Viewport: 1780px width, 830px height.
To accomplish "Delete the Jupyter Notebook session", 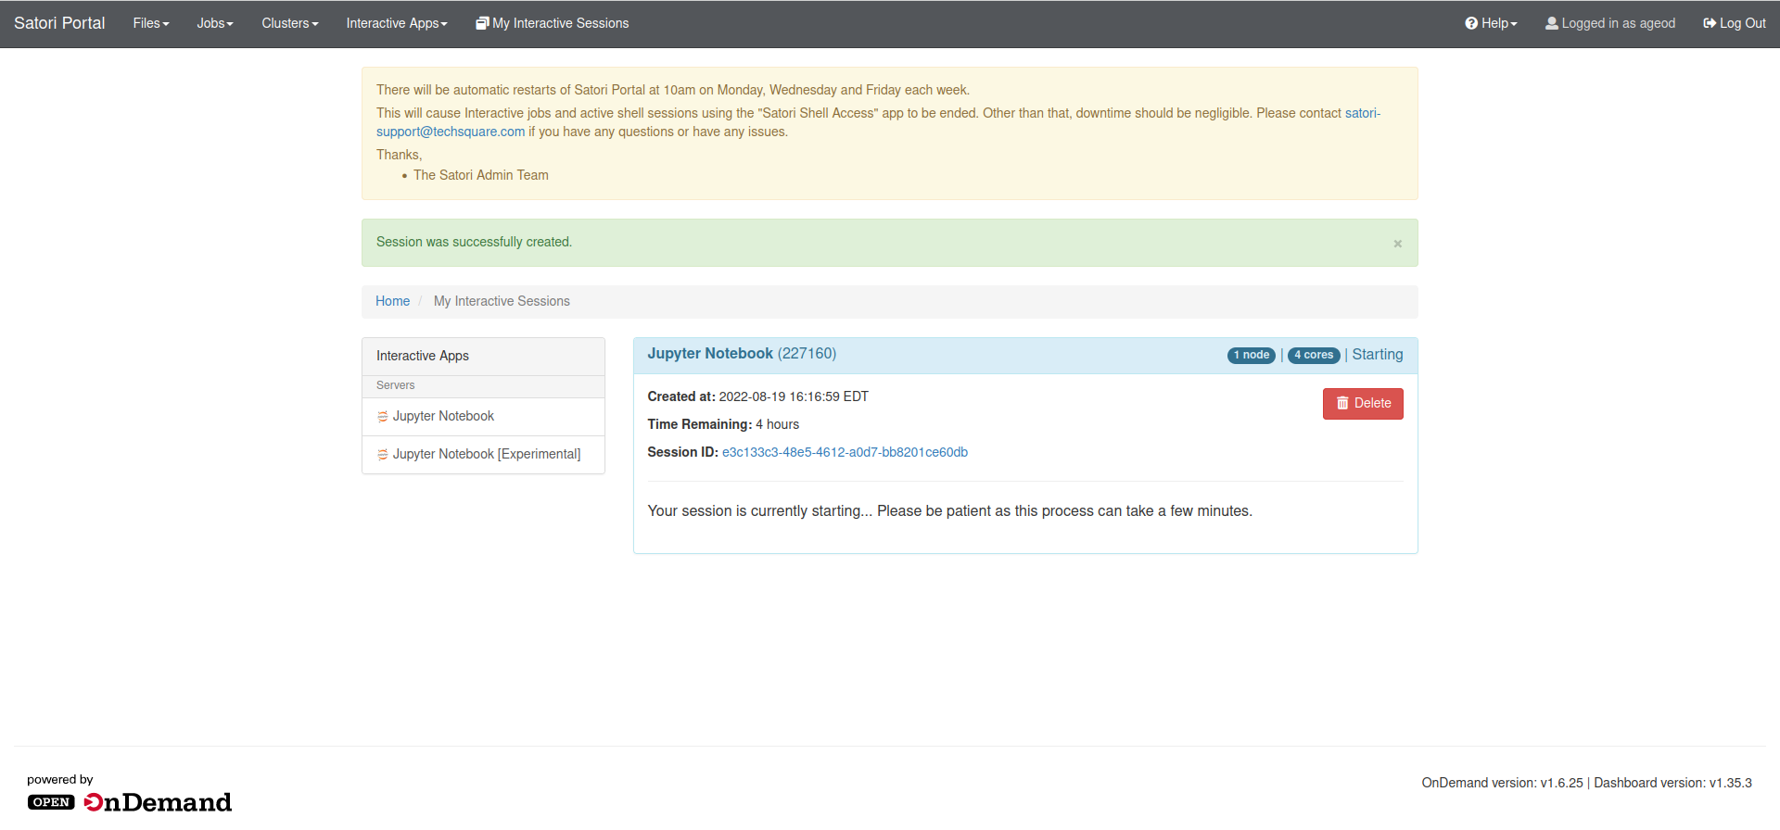I will [x=1363, y=404].
